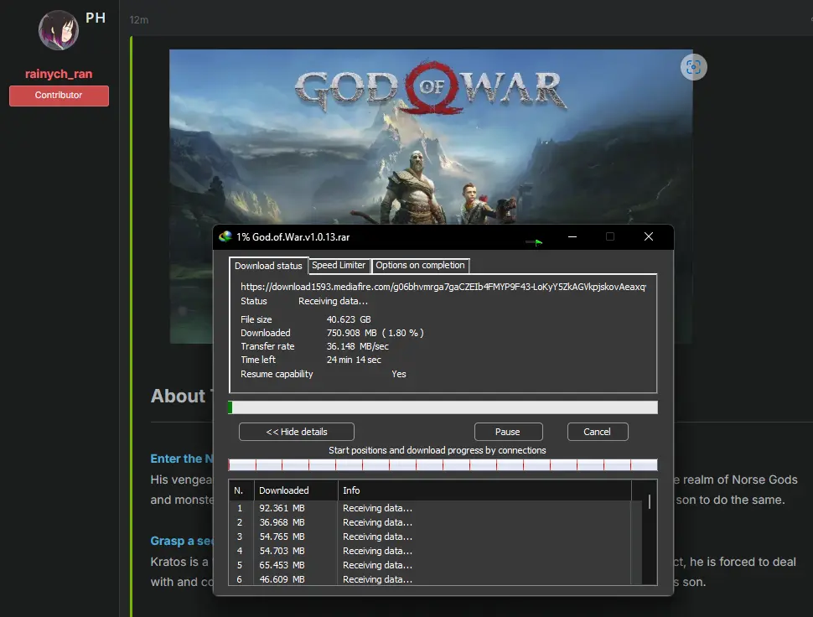Click the overall download progress bar
The width and height of the screenshot is (813, 617).
coord(443,407)
